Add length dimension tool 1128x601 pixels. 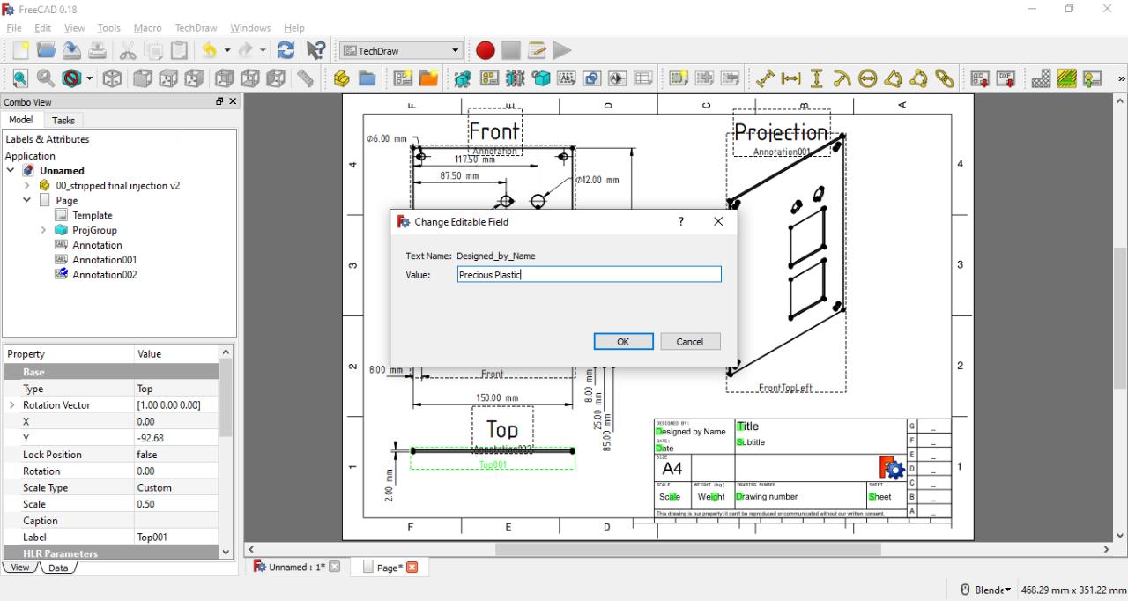click(x=765, y=79)
